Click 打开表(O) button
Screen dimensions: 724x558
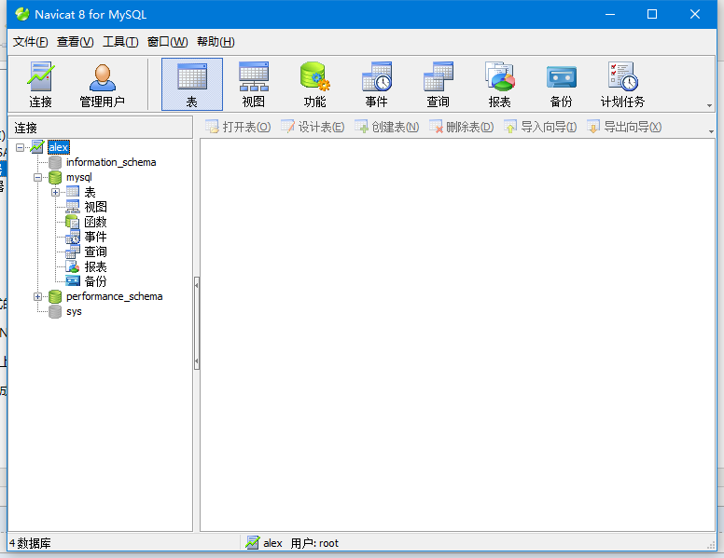pyautogui.click(x=238, y=127)
